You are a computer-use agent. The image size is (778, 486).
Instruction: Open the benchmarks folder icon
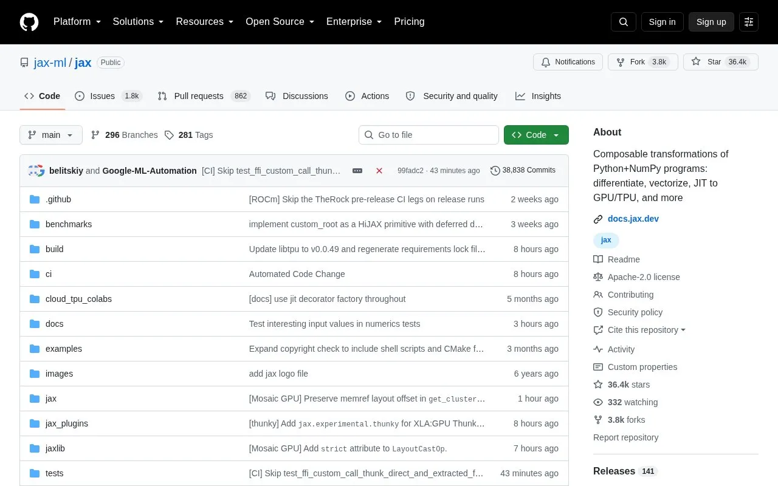35,224
